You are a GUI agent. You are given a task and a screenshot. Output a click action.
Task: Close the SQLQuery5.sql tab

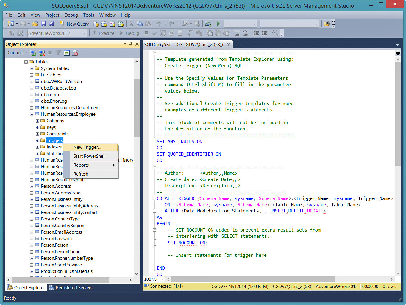(x=229, y=45)
